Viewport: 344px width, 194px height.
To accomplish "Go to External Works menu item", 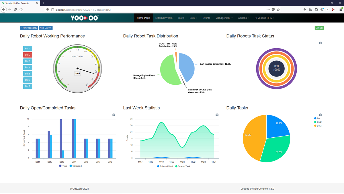I will tap(164, 18).
